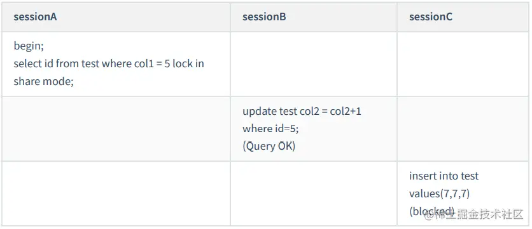Click the 'values(7,7,7)' text
This screenshot has width=532, height=229.
click(x=439, y=194)
